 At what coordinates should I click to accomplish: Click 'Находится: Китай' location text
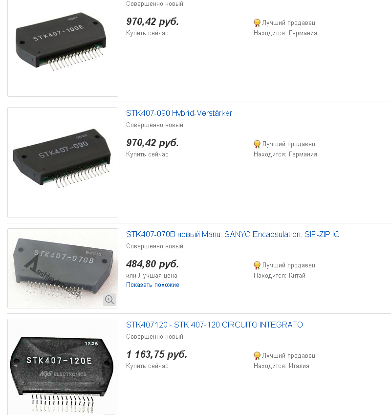pos(279,276)
